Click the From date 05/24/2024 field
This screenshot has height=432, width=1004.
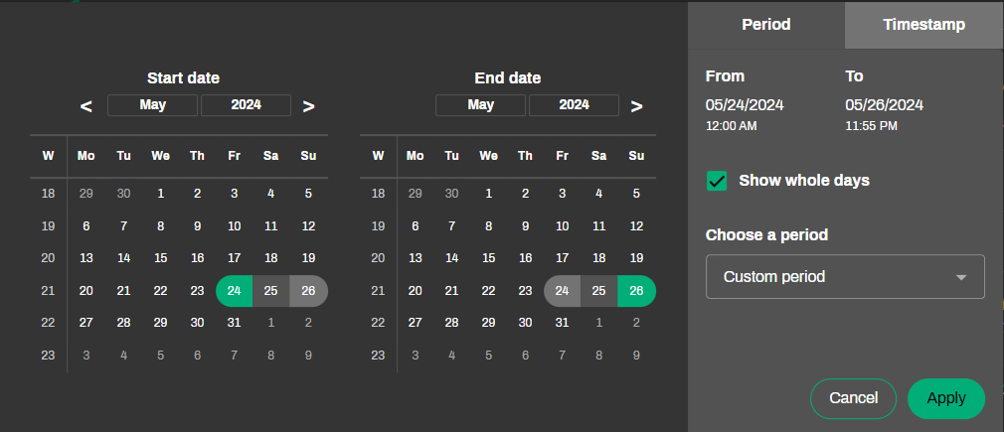tap(745, 104)
